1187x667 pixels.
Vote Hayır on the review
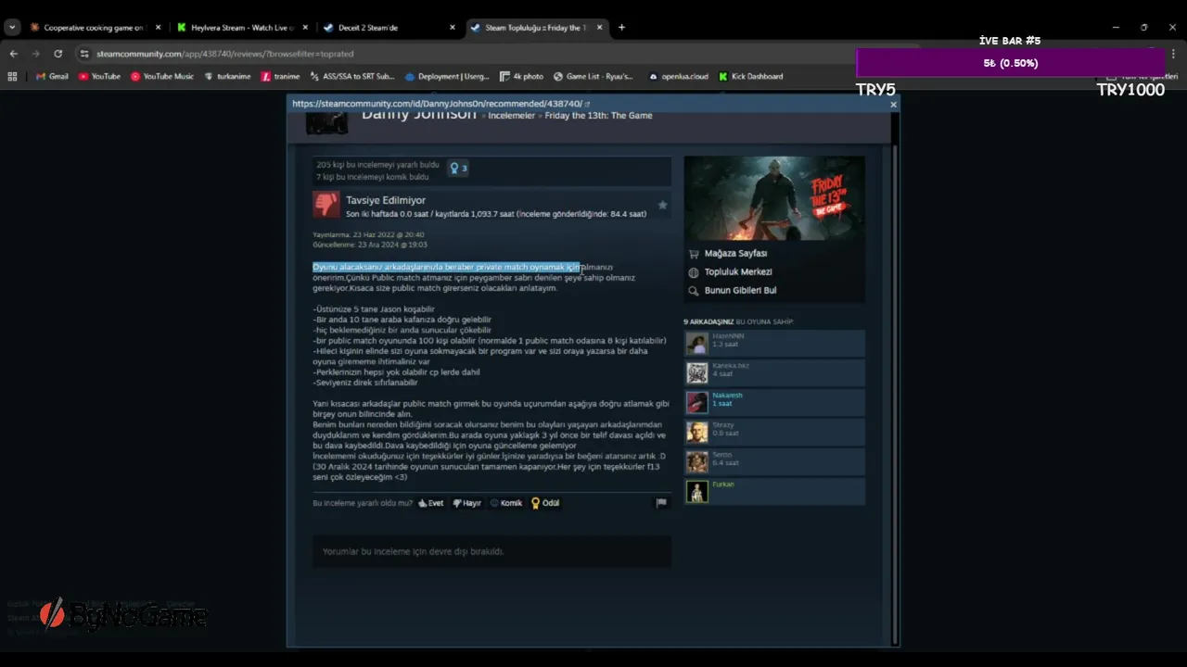466,503
